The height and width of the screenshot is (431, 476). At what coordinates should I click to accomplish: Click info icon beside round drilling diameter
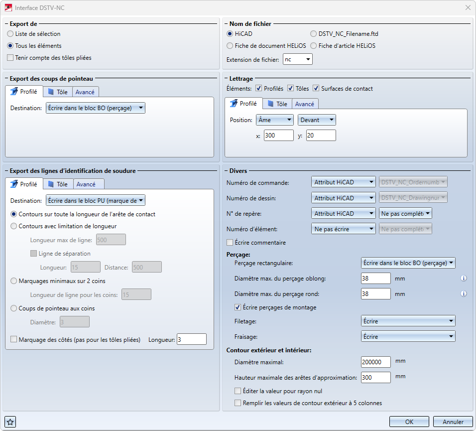point(464,294)
